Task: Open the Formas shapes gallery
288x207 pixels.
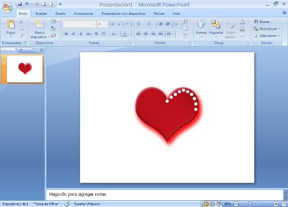Action: 201,28
